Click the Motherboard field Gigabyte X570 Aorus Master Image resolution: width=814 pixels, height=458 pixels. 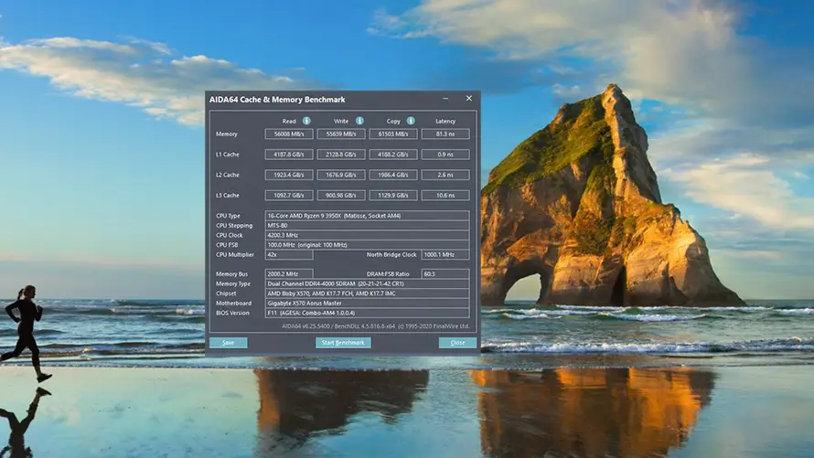click(x=367, y=303)
